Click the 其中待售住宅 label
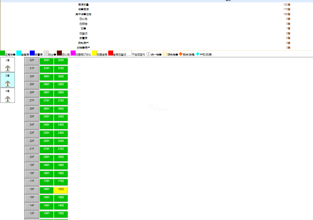The height and width of the screenshot is (220, 313). pyautogui.click(x=83, y=14)
